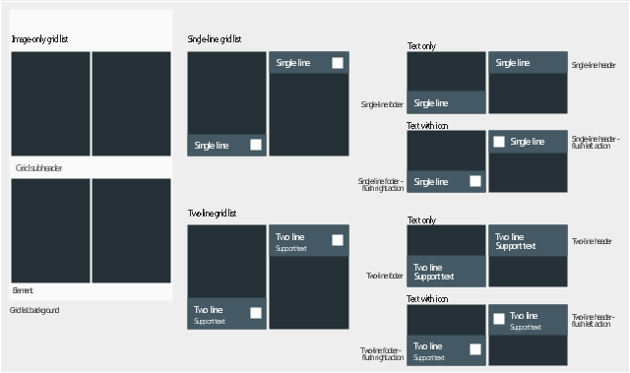Click white action icon in Single-line grid list footer tile
The width and height of the screenshot is (630, 373).
[256, 145]
